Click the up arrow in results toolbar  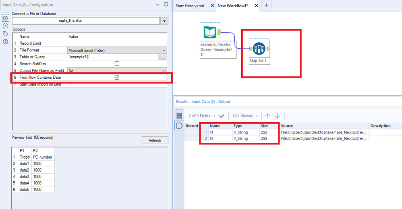(x=267, y=116)
